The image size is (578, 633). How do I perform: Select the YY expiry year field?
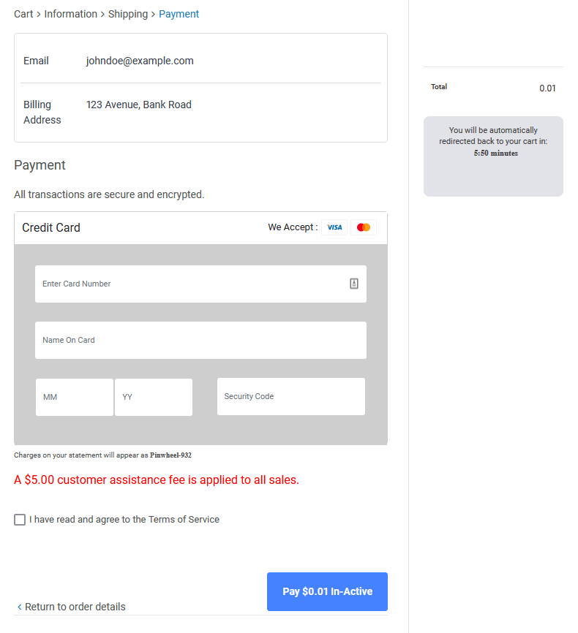(x=154, y=397)
